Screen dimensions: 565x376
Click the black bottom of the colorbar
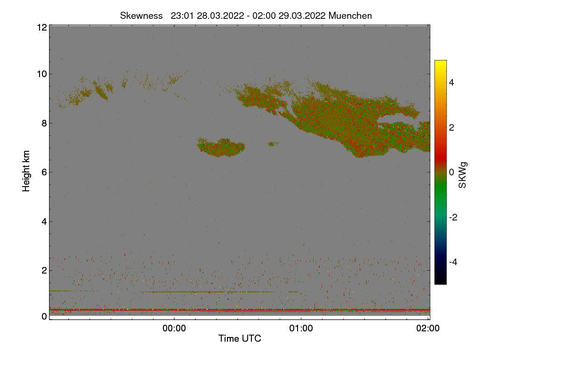click(440, 280)
